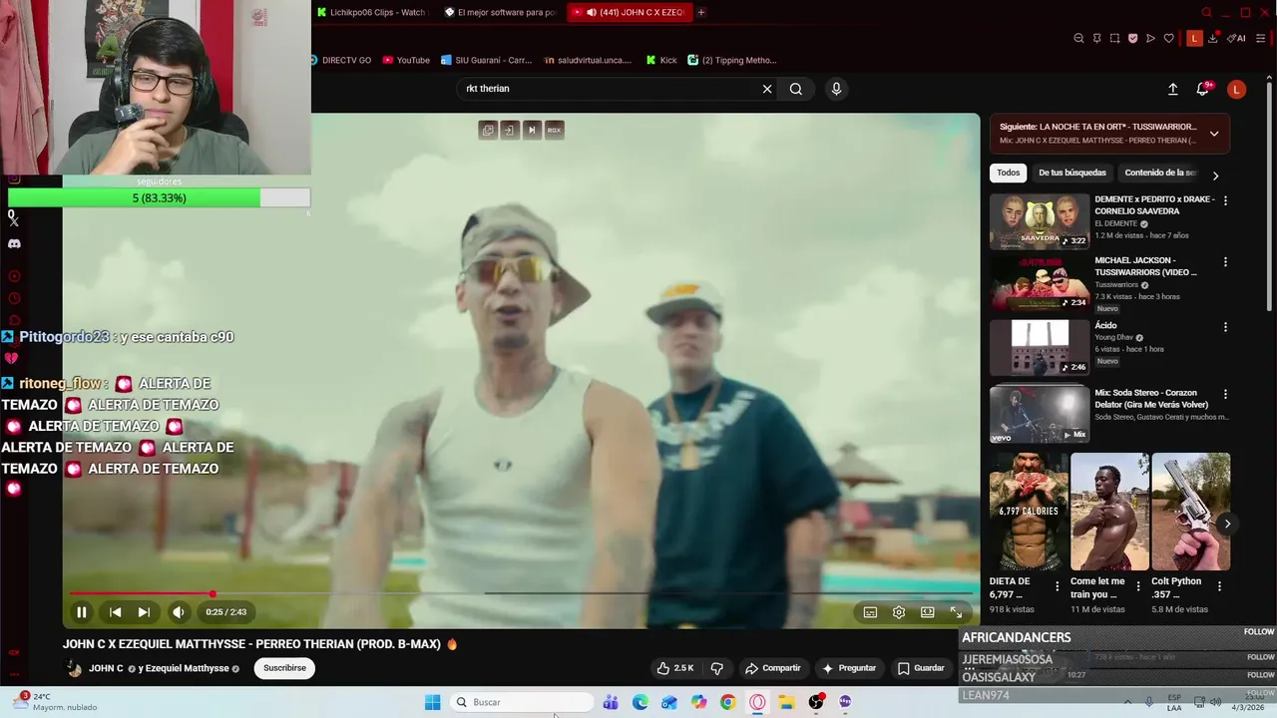
Task: Open the Ácido video thumbnail
Action: pos(1040,347)
